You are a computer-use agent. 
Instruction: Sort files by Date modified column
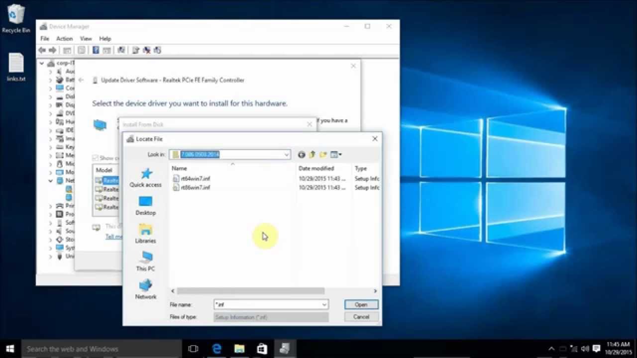tap(323, 169)
